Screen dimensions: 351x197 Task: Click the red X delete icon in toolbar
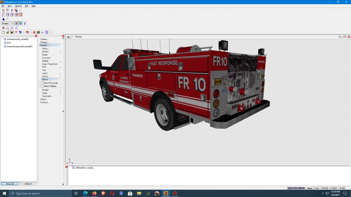coord(16,32)
